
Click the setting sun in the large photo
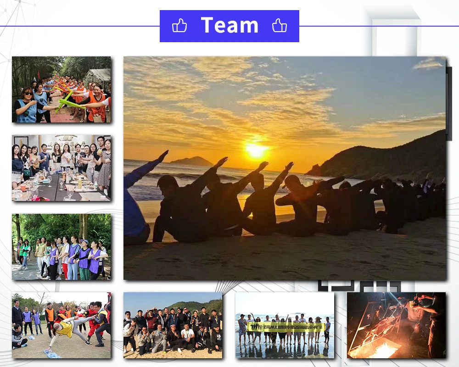click(255, 150)
